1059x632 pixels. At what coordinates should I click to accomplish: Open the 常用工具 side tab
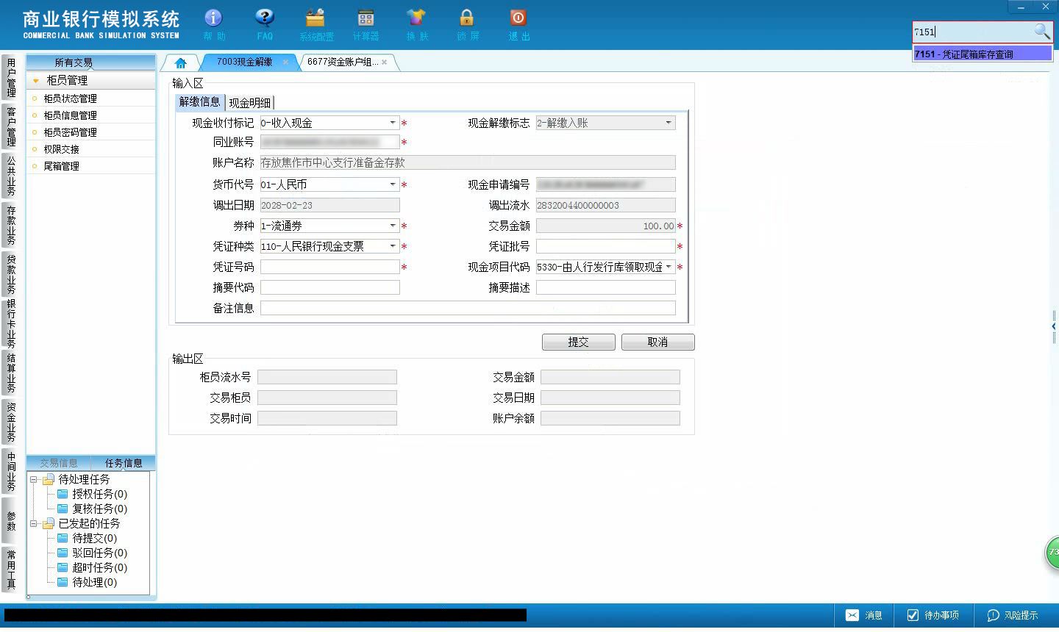(x=11, y=570)
